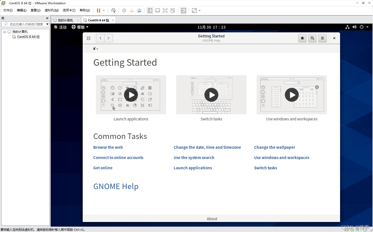Viewport: 373px width, 232px height.
Task: Open search in GNOME Help
Action: tap(312, 38)
